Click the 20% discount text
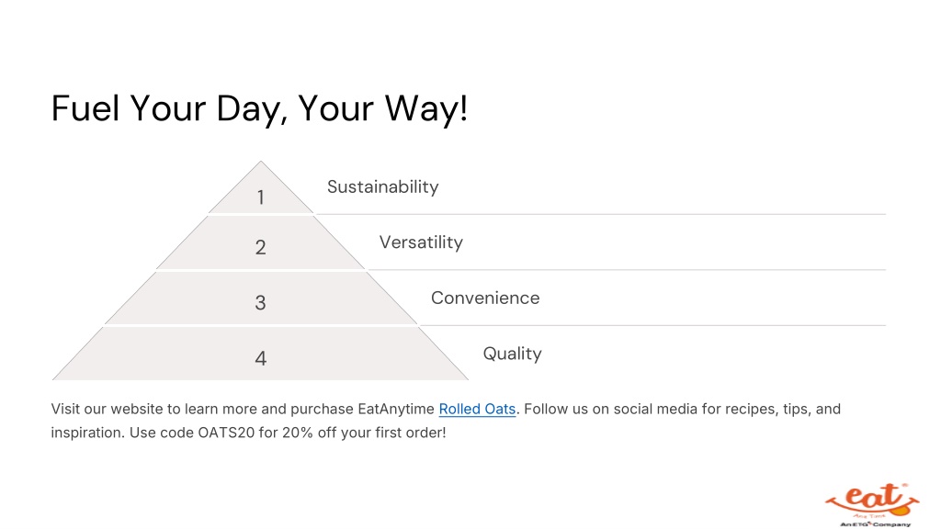The image size is (941, 529). (298, 433)
